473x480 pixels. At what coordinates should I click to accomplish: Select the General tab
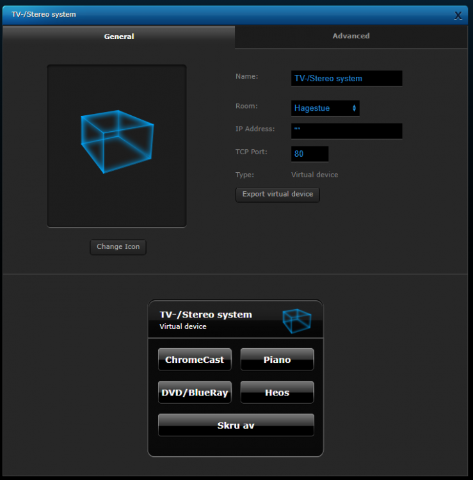(x=119, y=36)
